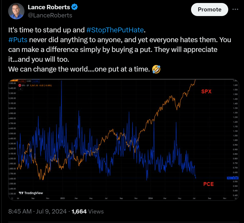Click the red PCE watermark label
The width and height of the screenshot is (244, 223).
click(208, 184)
